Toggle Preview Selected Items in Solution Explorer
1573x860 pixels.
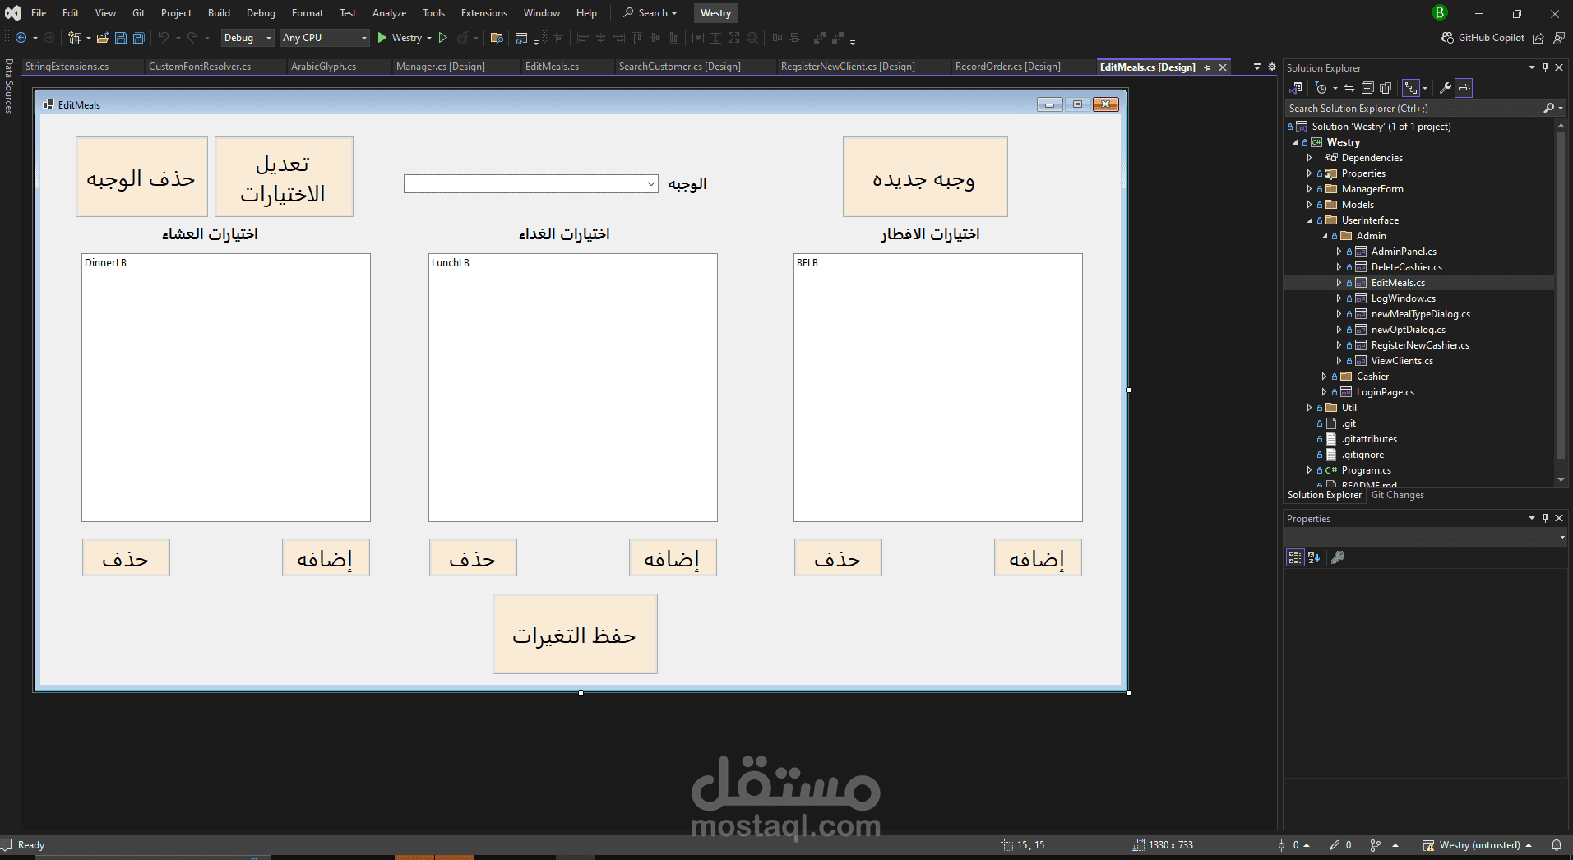coord(1464,88)
